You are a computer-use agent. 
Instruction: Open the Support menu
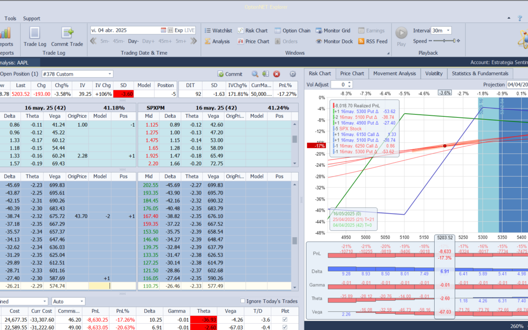pos(31,19)
